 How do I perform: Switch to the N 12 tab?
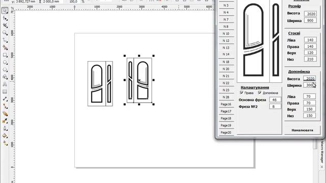point(226,41)
